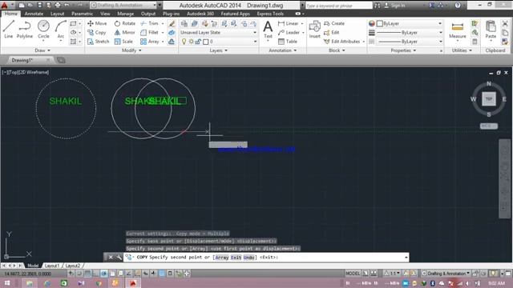Toggle Ortho mode in status bar
513x288 pixels.
96,274
